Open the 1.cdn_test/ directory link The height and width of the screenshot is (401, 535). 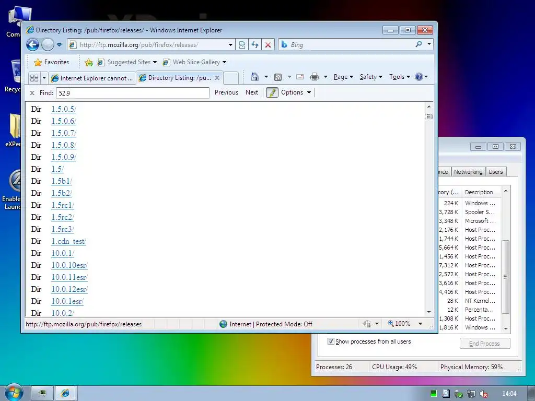point(68,241)
